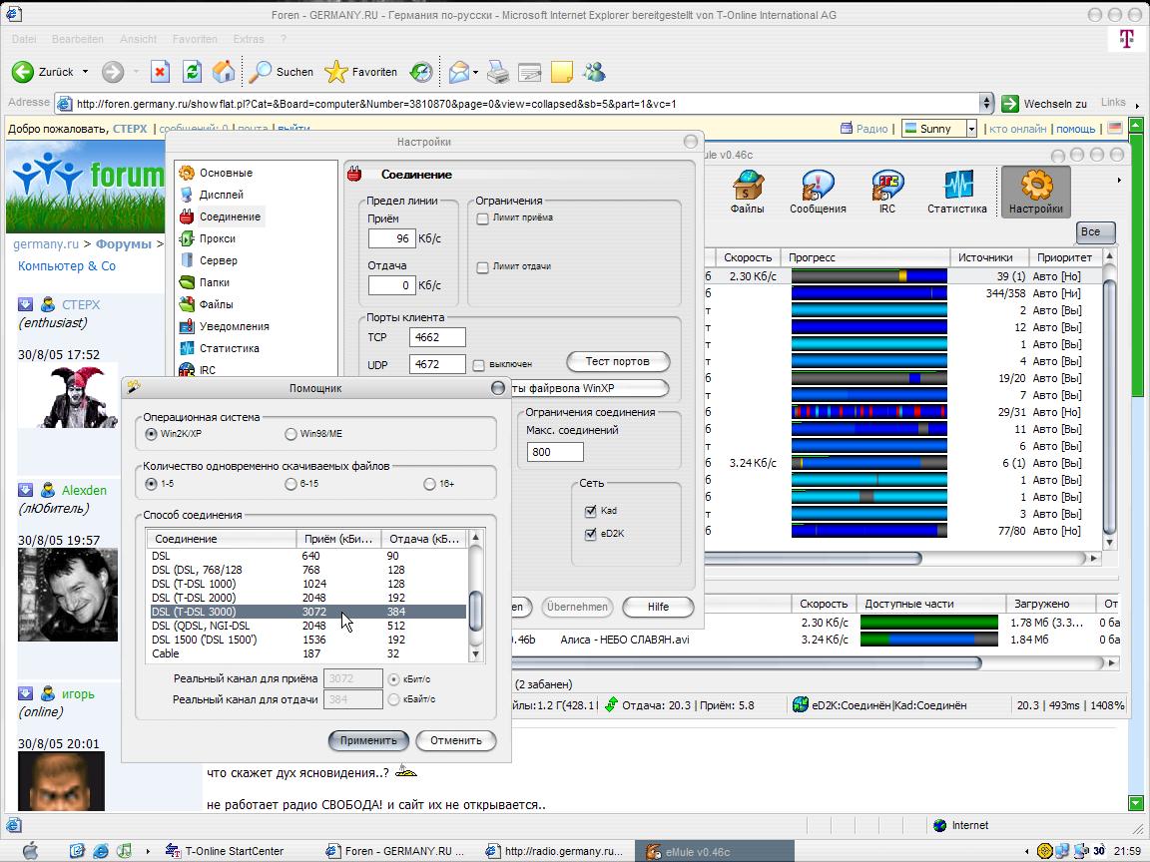The image size is (1150, 862).
Task: Click the Apple logo start icon
Action: (30, 850)
